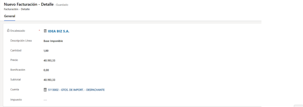Click the Cantidad field with 1,00
The image size is (303, 107).
(46, 51)
